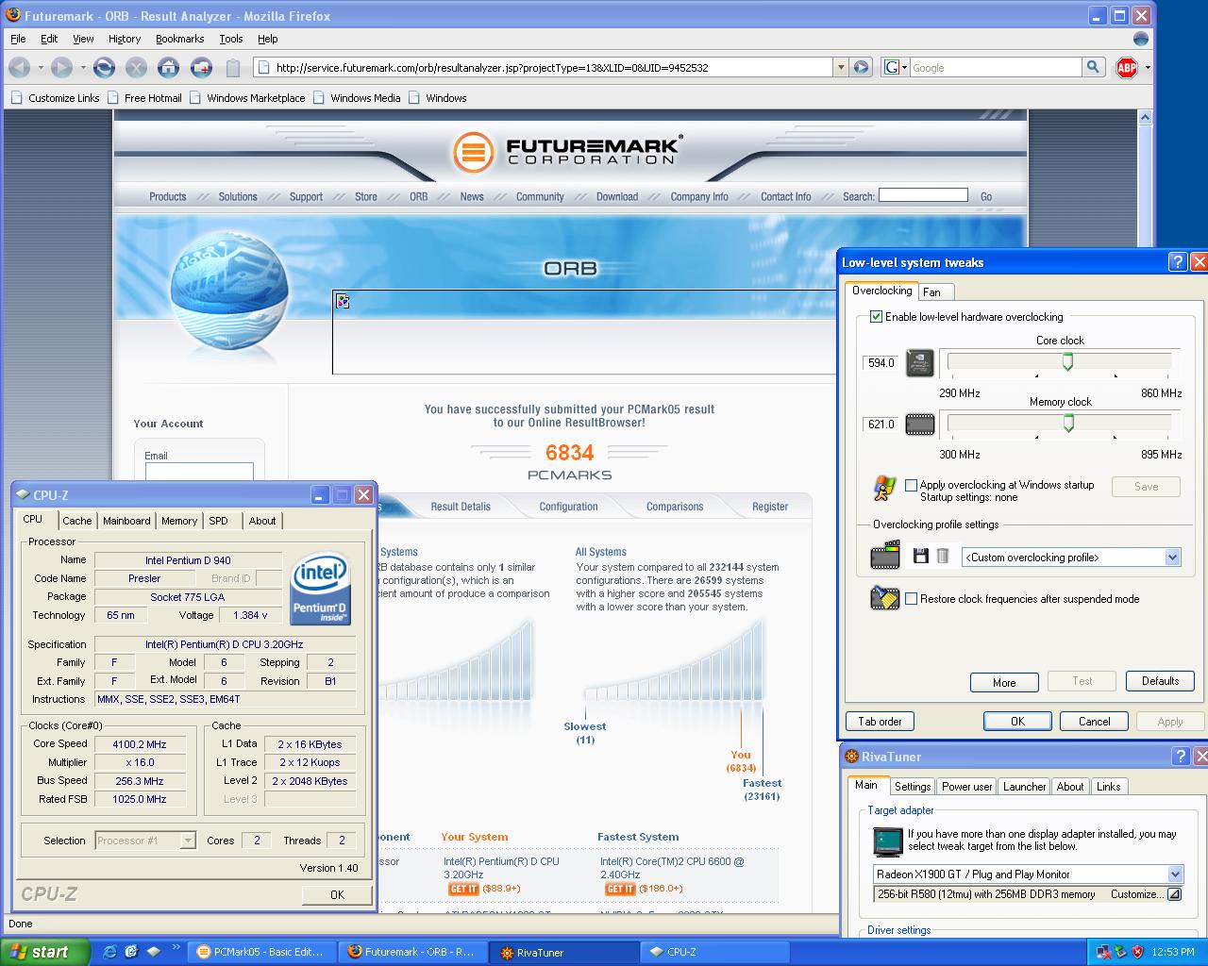The image size is (1208, 966).
Task: Open Firefox Bookmarks menu
Action: [179, 39]
